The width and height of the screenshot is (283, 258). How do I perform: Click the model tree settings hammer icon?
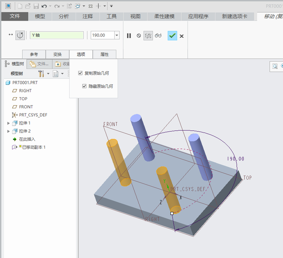[x=41, y=74]
